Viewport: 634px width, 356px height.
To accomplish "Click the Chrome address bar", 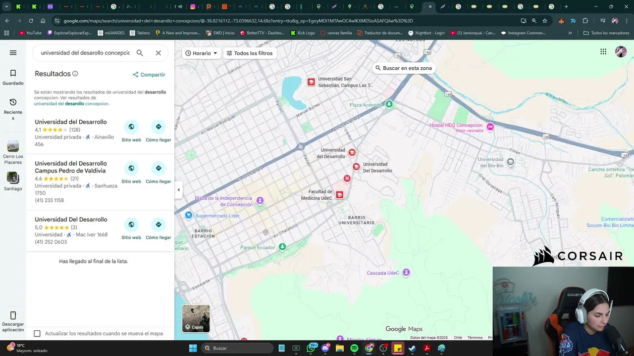I will [x=287, y=21].
